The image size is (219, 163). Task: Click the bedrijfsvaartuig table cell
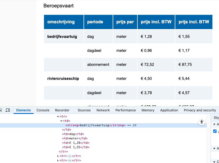[x=64, y=36]
